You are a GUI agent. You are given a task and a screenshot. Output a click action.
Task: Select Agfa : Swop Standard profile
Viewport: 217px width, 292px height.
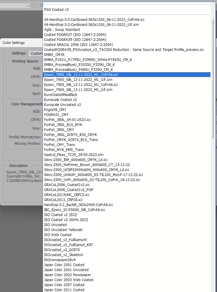click(127, 30)
